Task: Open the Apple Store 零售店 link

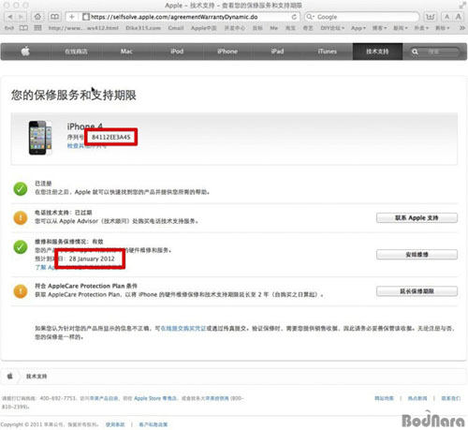Action: [x=154, y=398]
